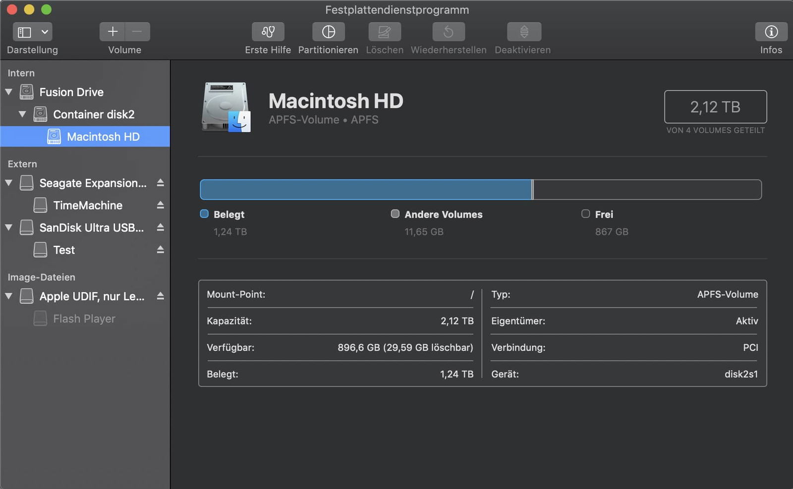This screenshot has width=793, height=489.
Task: Eject the Apple UDIF image
Action: [160, 296]
